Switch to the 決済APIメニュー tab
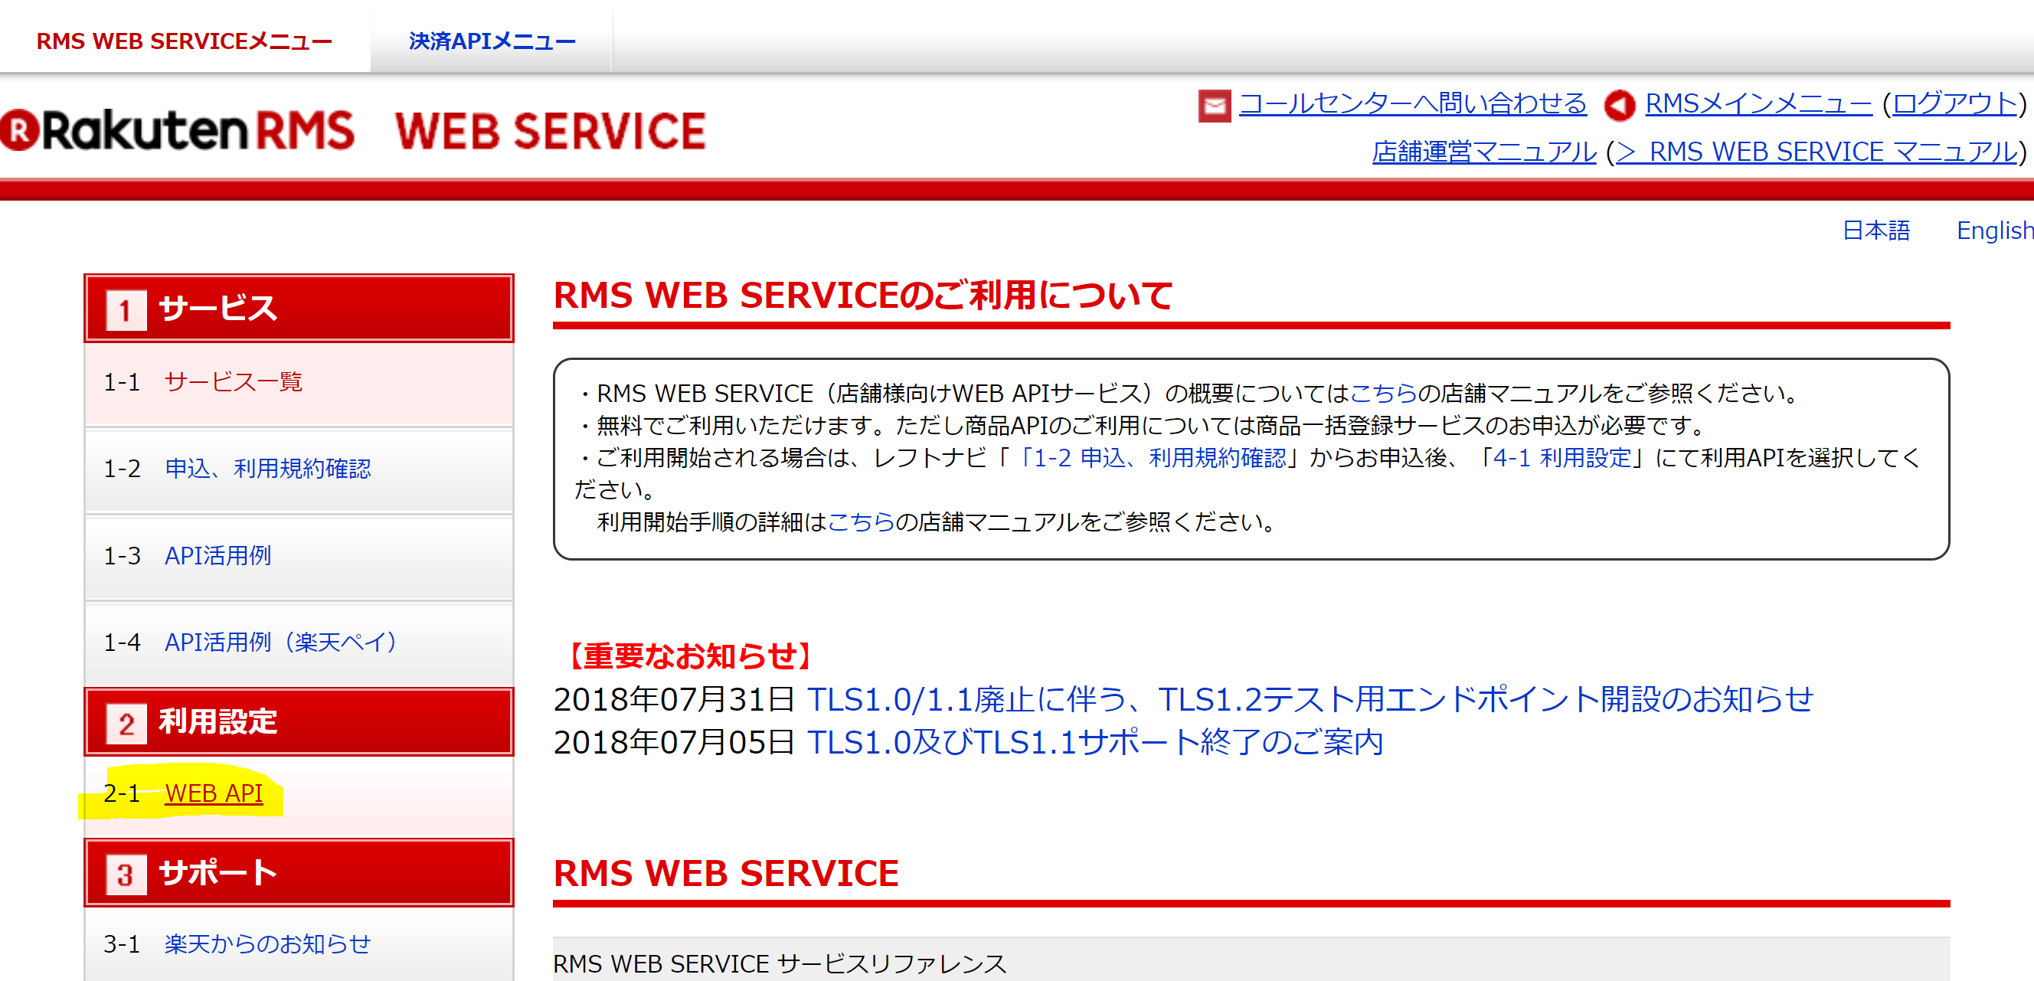This screenshot has height=981, width=2034. coord(492,41)
